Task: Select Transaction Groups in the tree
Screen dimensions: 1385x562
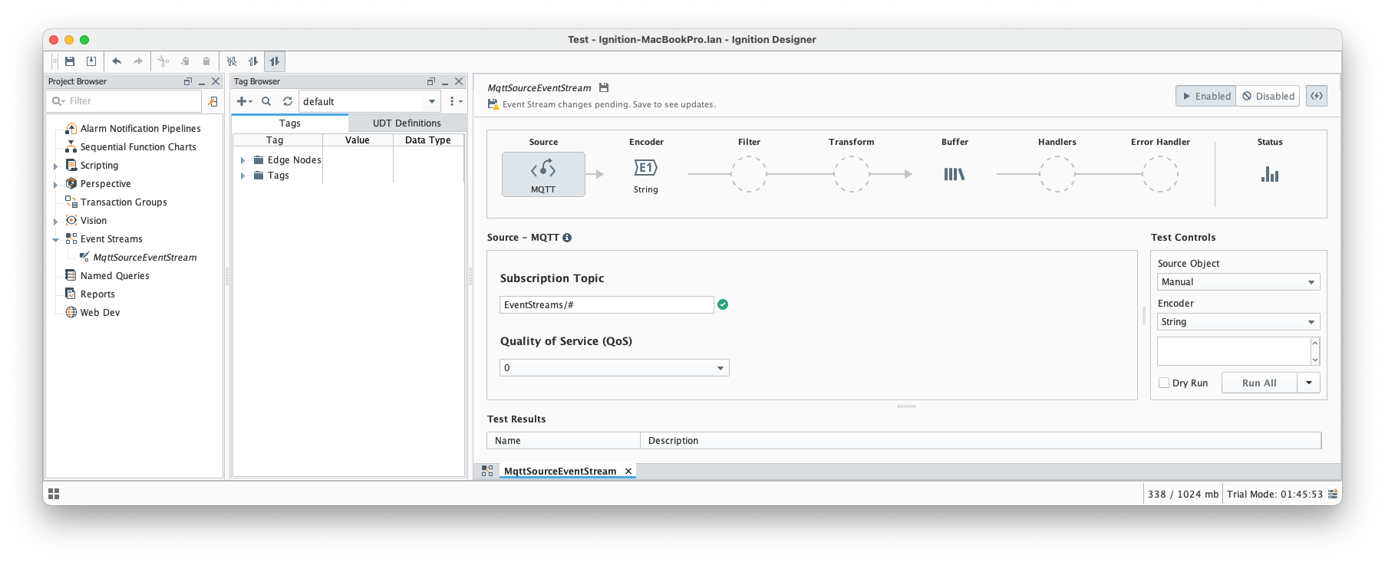Action: (124, 202)
